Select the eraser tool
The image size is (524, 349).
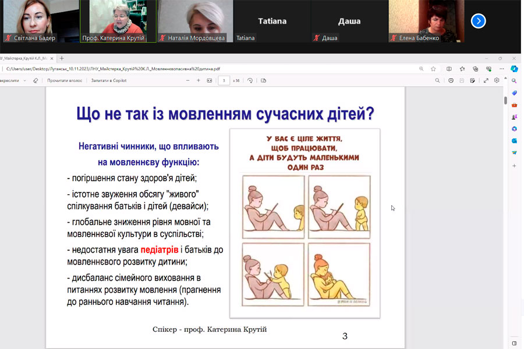point(36,80)
